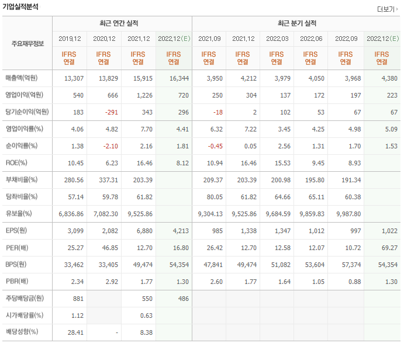Click the 540 operating profit value
The image size is (404, 343).
pos(78,95)
